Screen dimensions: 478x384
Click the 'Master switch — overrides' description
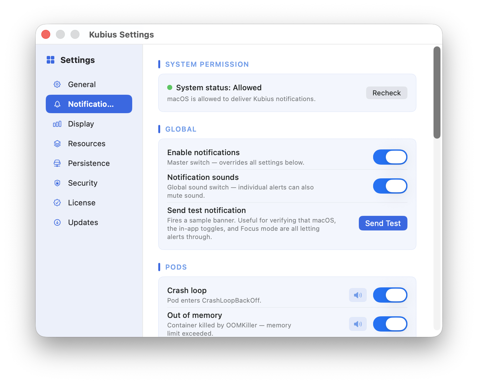[236, 162]
